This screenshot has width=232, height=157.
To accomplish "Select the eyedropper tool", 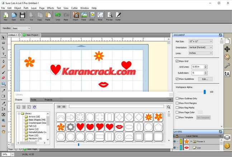I will pyautogui.click(x=3, y=91).
